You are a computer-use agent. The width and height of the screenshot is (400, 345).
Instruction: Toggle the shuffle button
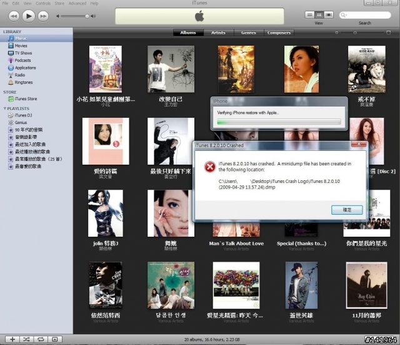tap(26, 339)
